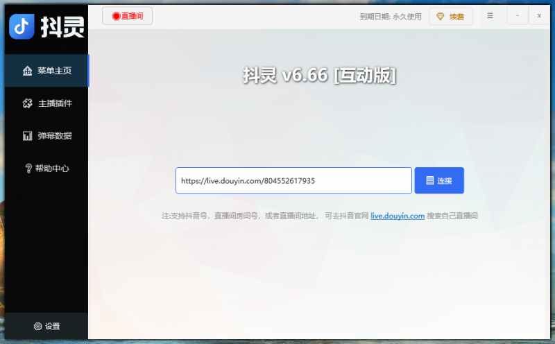Open the hamburger menu in title bar

click(490, 16)
